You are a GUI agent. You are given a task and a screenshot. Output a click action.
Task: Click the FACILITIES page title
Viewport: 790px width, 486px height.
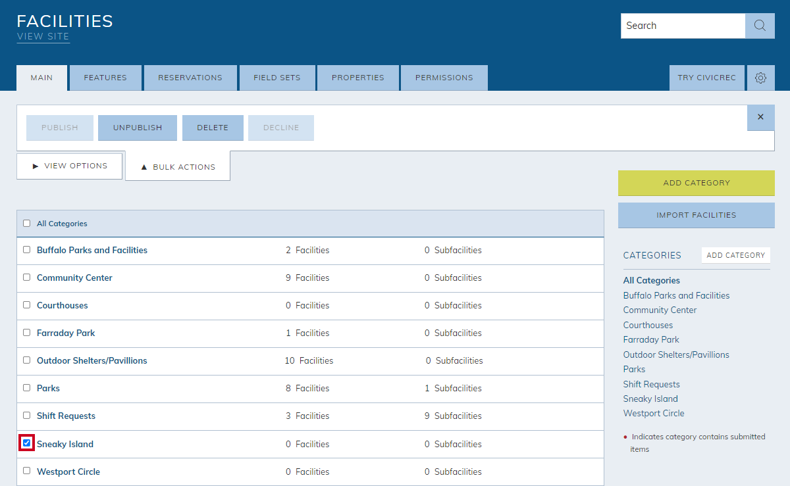point(65,20)
